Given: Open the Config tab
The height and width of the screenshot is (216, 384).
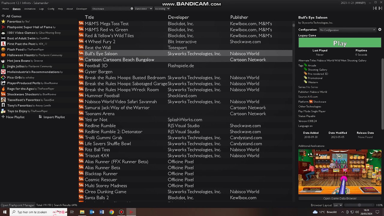Looking at the screenshot, I should [x=51, y=9].
